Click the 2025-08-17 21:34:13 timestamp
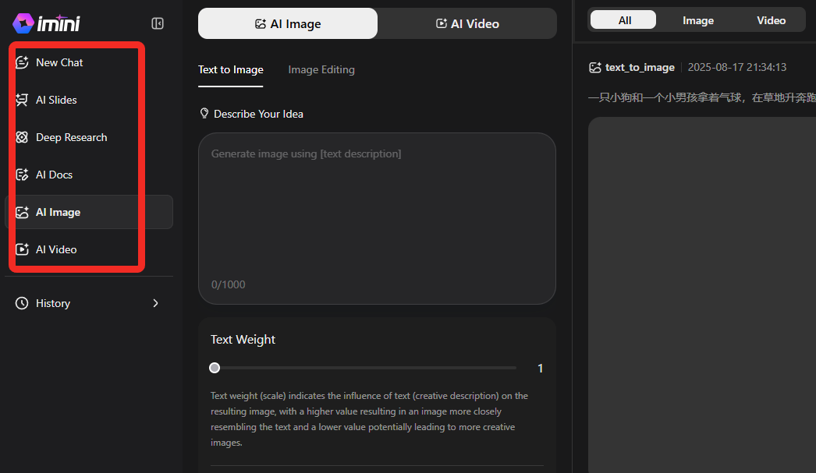The image size is (816, 473). (737, 68)
